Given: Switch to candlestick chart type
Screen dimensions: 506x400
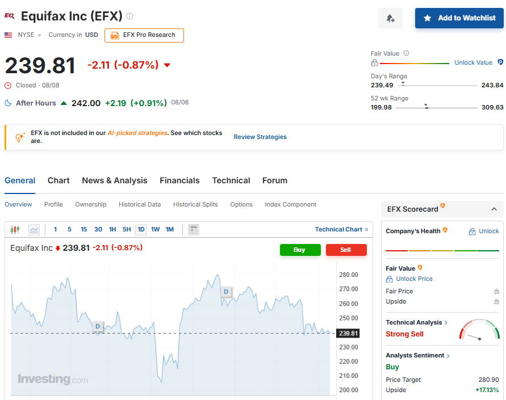Looking at the screenshot, I should [15, 229].
